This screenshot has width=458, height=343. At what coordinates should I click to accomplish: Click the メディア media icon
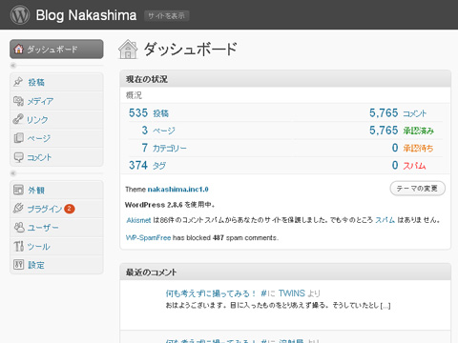[18, 101]
